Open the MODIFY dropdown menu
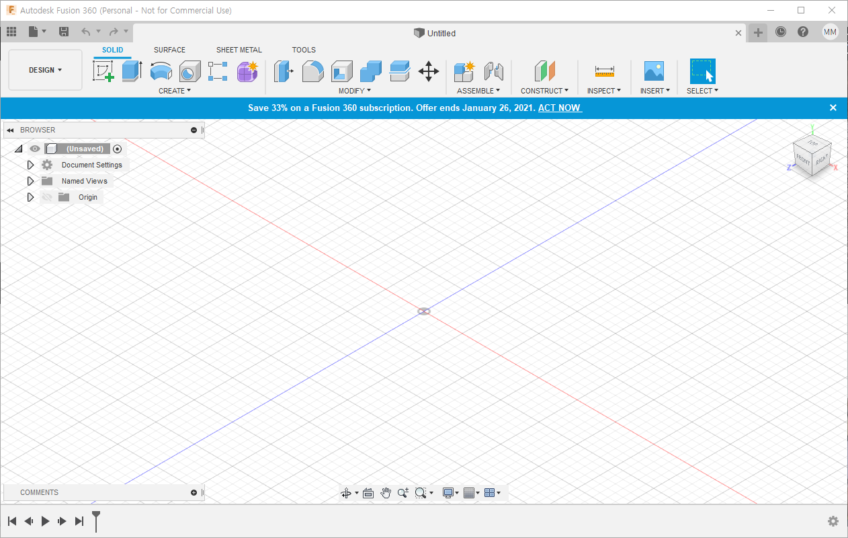 354,91
